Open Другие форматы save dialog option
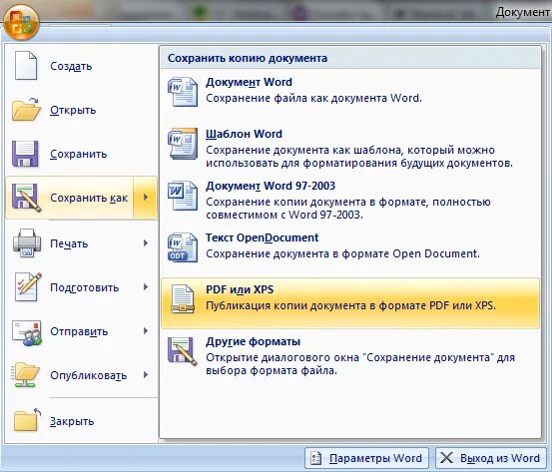This screenshot has width=552, height=472. pos(350,355)
